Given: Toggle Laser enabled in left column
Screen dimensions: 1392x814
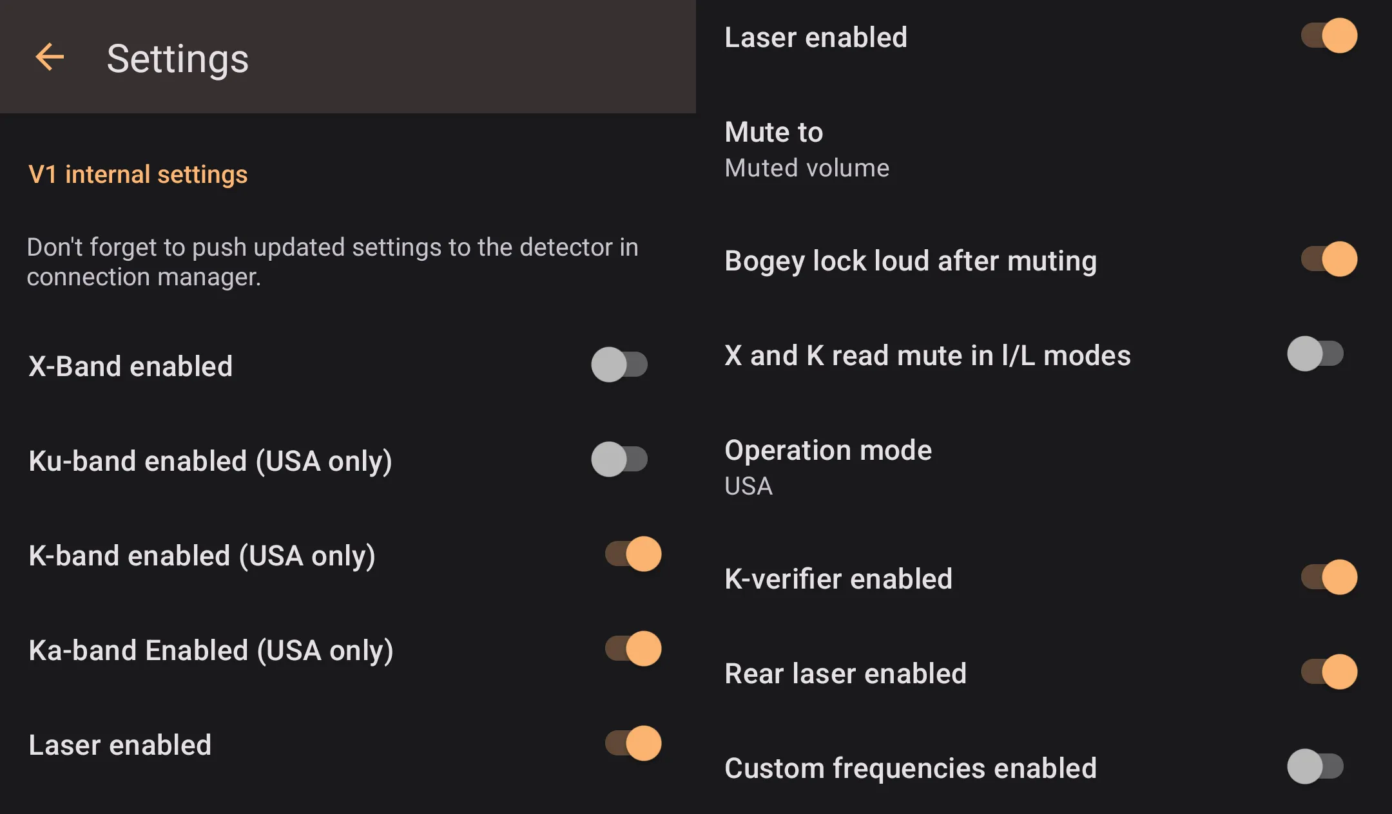Looking at the screenshot, I should [x=633, y=743].
